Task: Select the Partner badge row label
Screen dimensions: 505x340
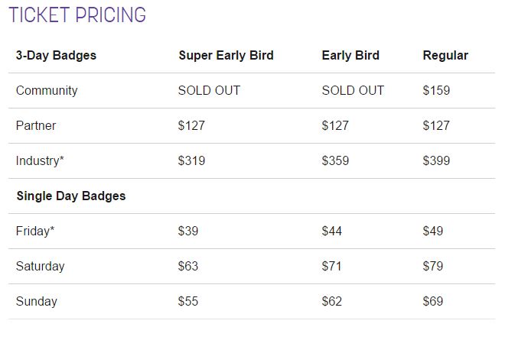Action: (36, 125)
